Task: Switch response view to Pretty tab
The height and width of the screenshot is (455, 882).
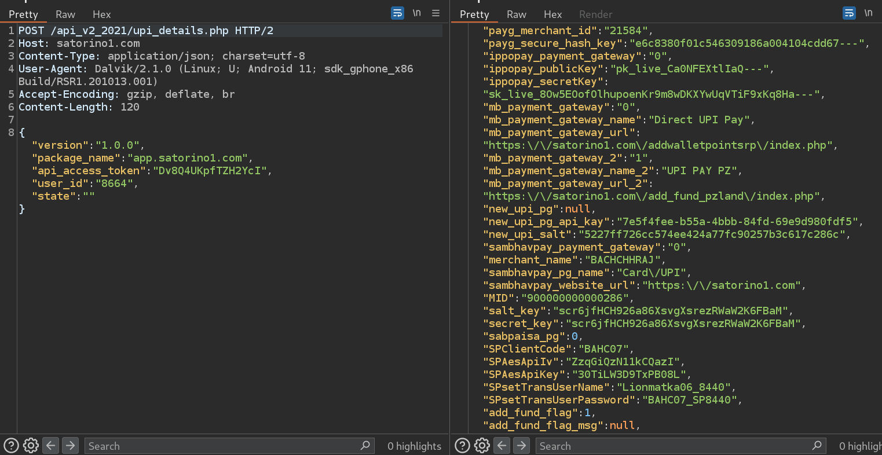Action: point(474,14)
